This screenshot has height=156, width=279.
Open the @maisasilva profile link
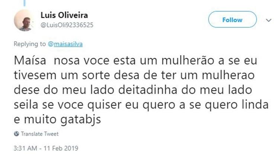click(x=65, y=44)
